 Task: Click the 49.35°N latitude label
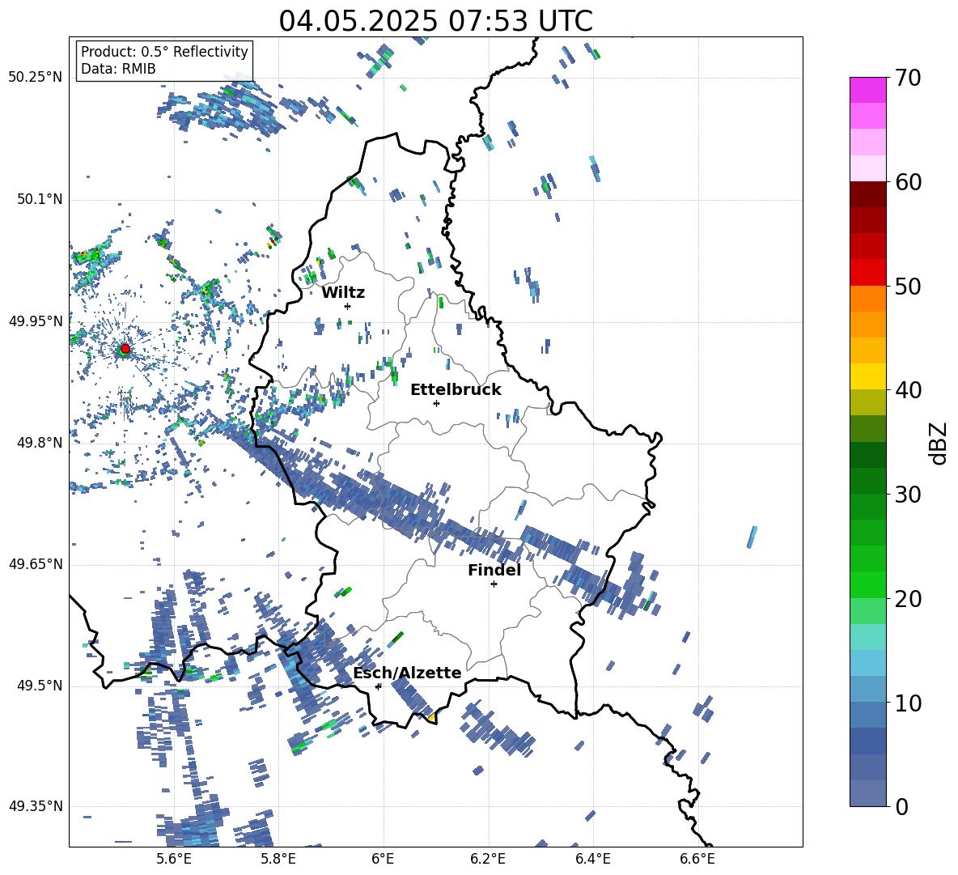point(35,806)
